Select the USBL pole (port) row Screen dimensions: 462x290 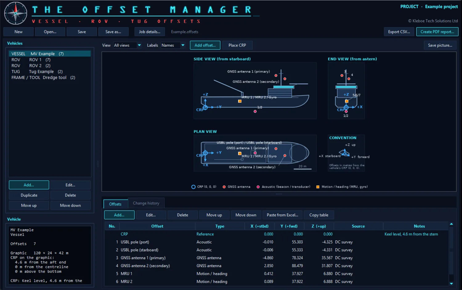tap(276, 242)
